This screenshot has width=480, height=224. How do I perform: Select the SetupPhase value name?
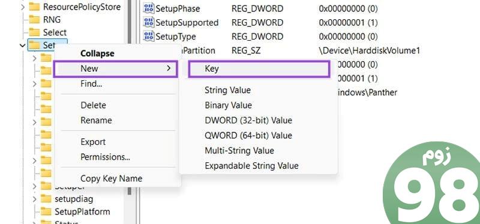178,8
